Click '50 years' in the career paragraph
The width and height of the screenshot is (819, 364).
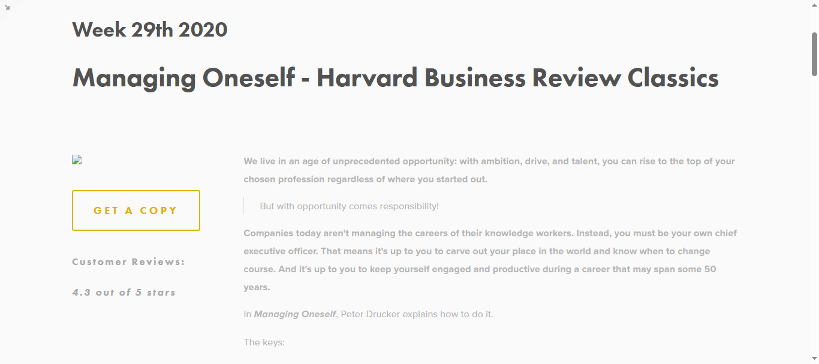(710, 269)
